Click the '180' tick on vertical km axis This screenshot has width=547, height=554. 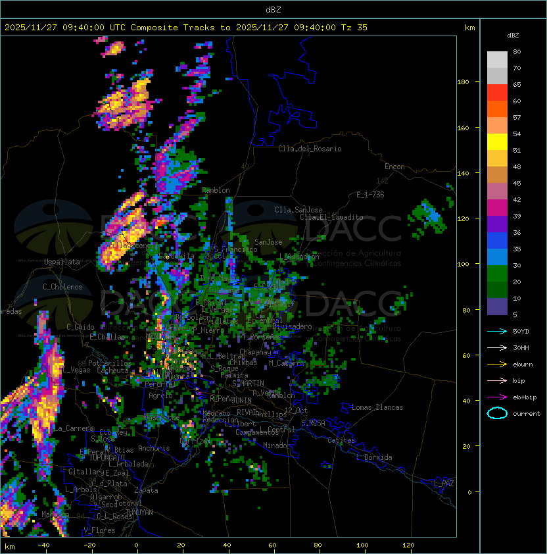pyautogui.click(x=463, y=82)
